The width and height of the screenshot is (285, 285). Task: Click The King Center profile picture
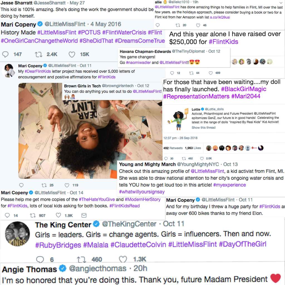[x=17, y=234]
